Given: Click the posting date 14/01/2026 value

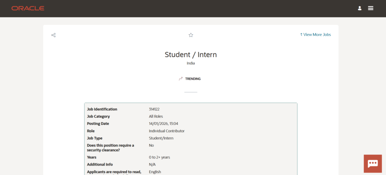Looking at the screenshot, I should pyautogui.click(x=163, y=123).
